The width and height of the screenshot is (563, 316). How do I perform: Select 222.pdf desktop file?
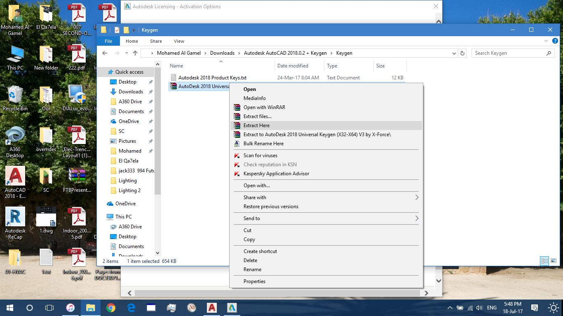pyautogui.click(x=77, y=58)
